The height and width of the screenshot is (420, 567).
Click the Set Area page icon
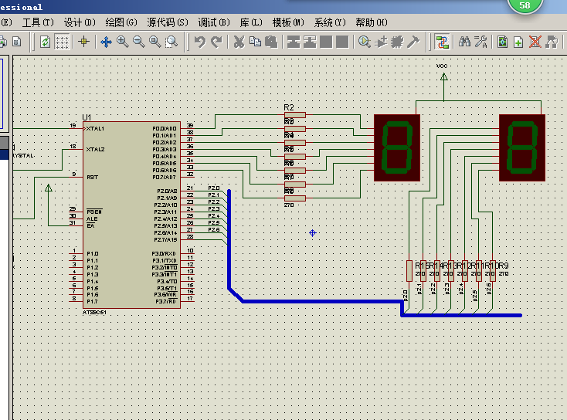(x=16, y=42)
